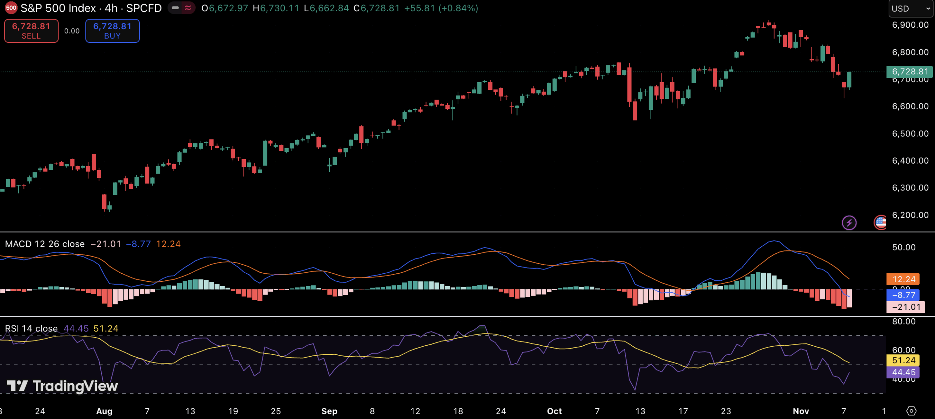Click the purple lightning bolt event icon
Image resolution: width=935 pixels, height=419 pixels.
point(849,222)
